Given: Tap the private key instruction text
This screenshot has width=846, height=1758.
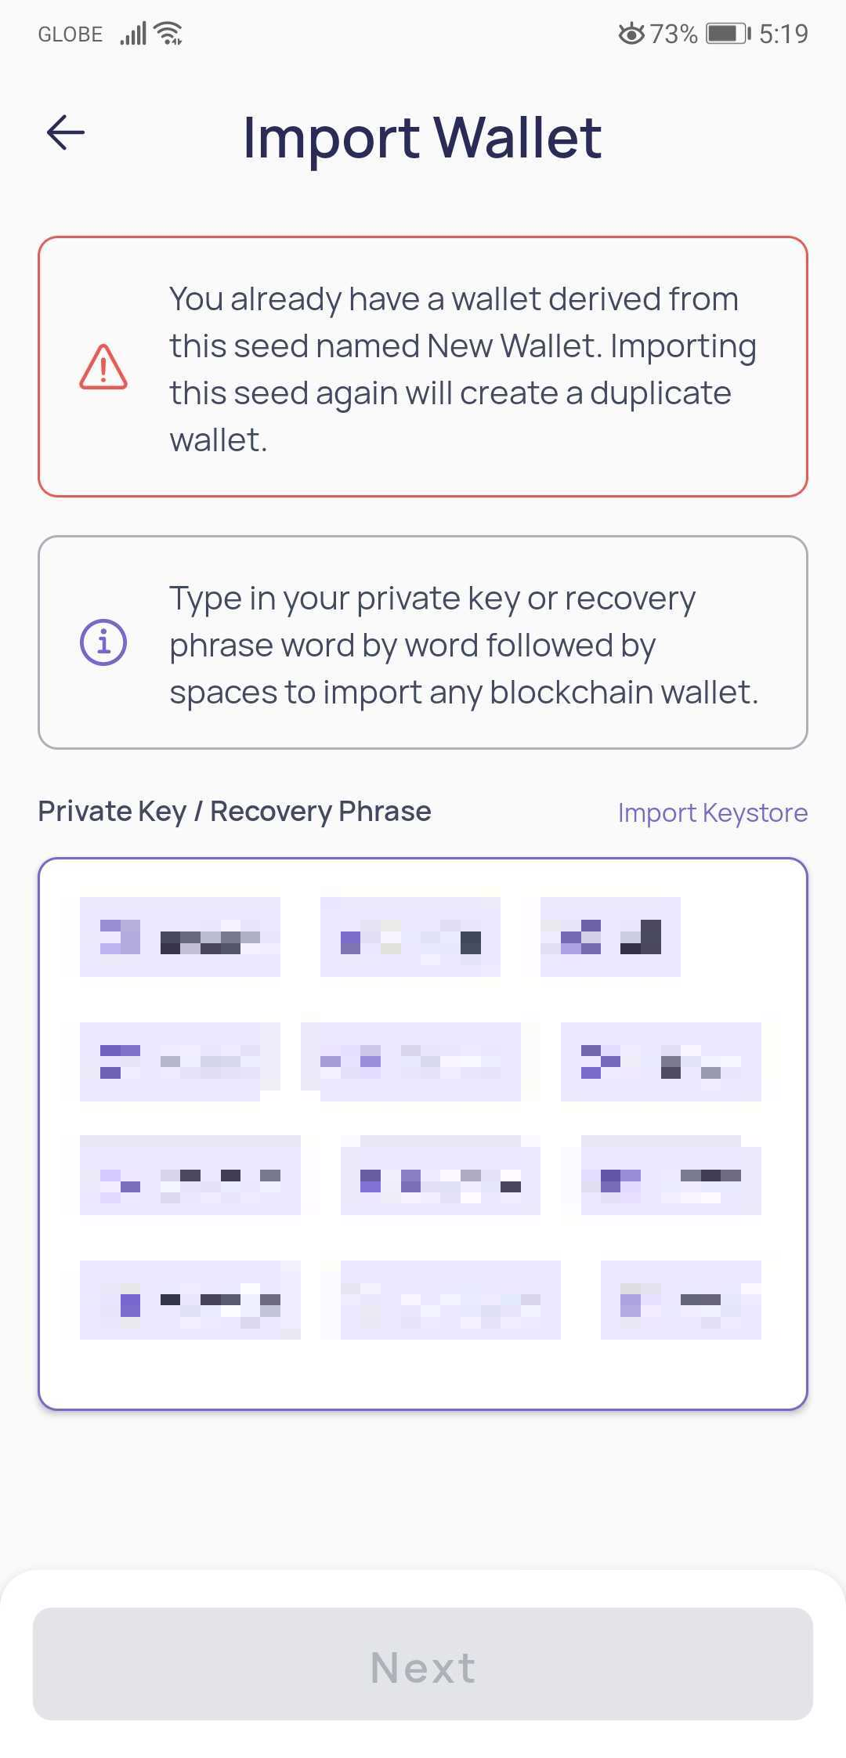Looking at the screenshot, I should [x=464, y=645].
